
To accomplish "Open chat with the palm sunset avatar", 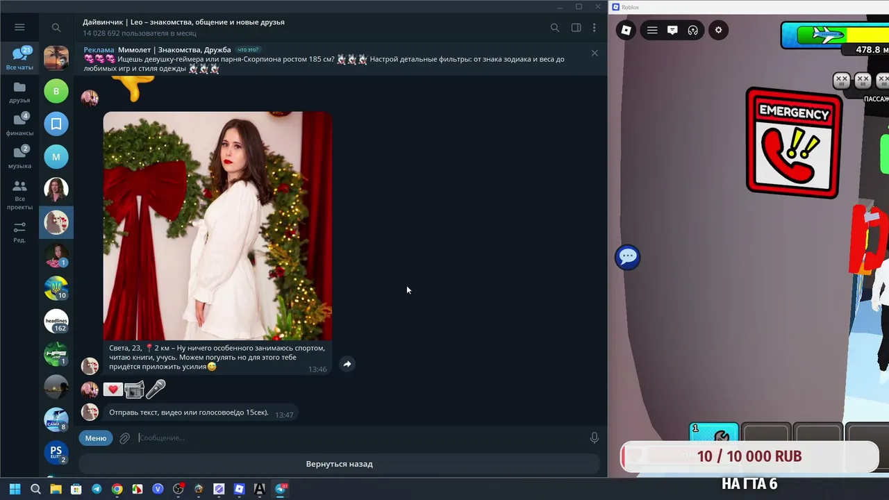I will (x=56, y=58).
